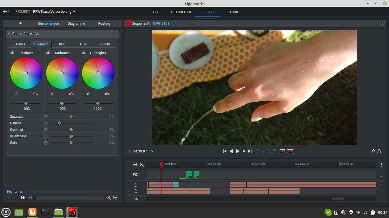
Task: Toggle keyframing for Gamma
Action: [46, 123]
